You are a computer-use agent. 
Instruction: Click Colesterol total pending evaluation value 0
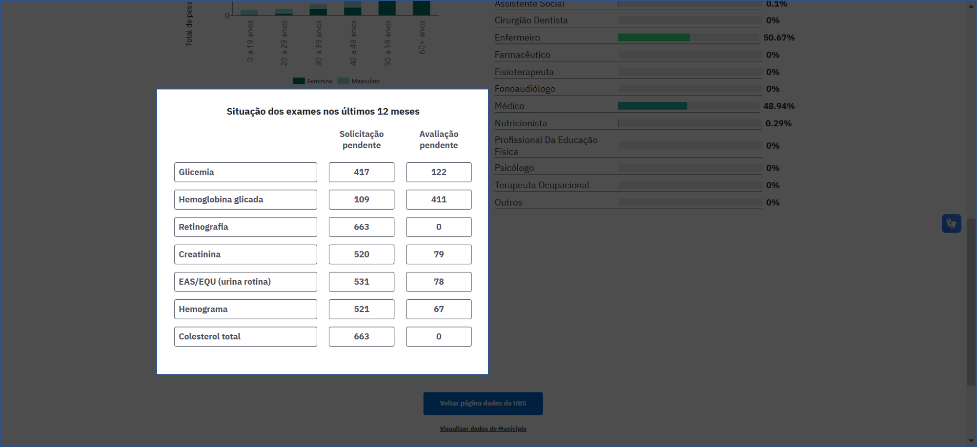pyautogui.click(x=439, y=336)
